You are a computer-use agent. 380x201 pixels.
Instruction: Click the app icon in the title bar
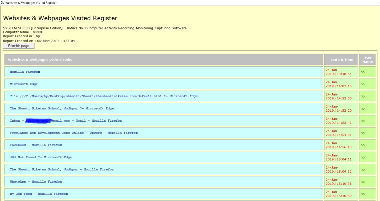point(3,3)
